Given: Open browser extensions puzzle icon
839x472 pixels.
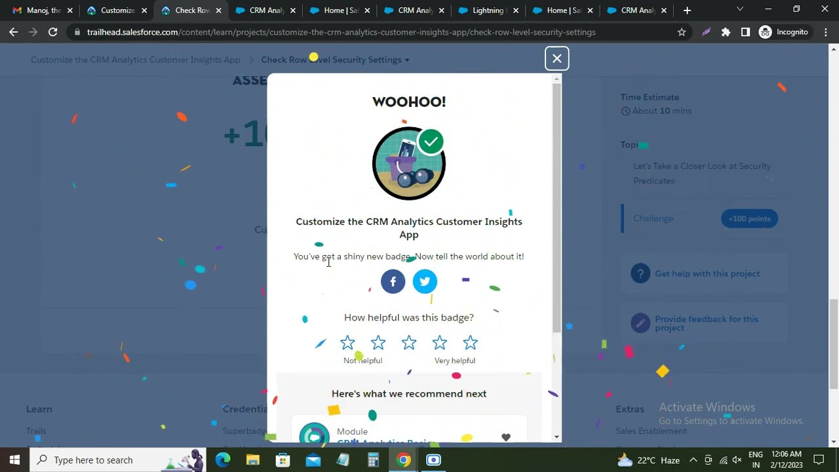Looking at the screenshot, I should (726, 31).
